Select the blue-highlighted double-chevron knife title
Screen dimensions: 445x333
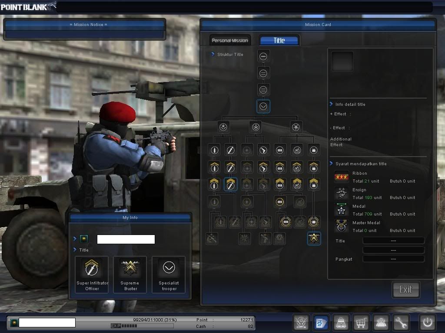(230, 184)
